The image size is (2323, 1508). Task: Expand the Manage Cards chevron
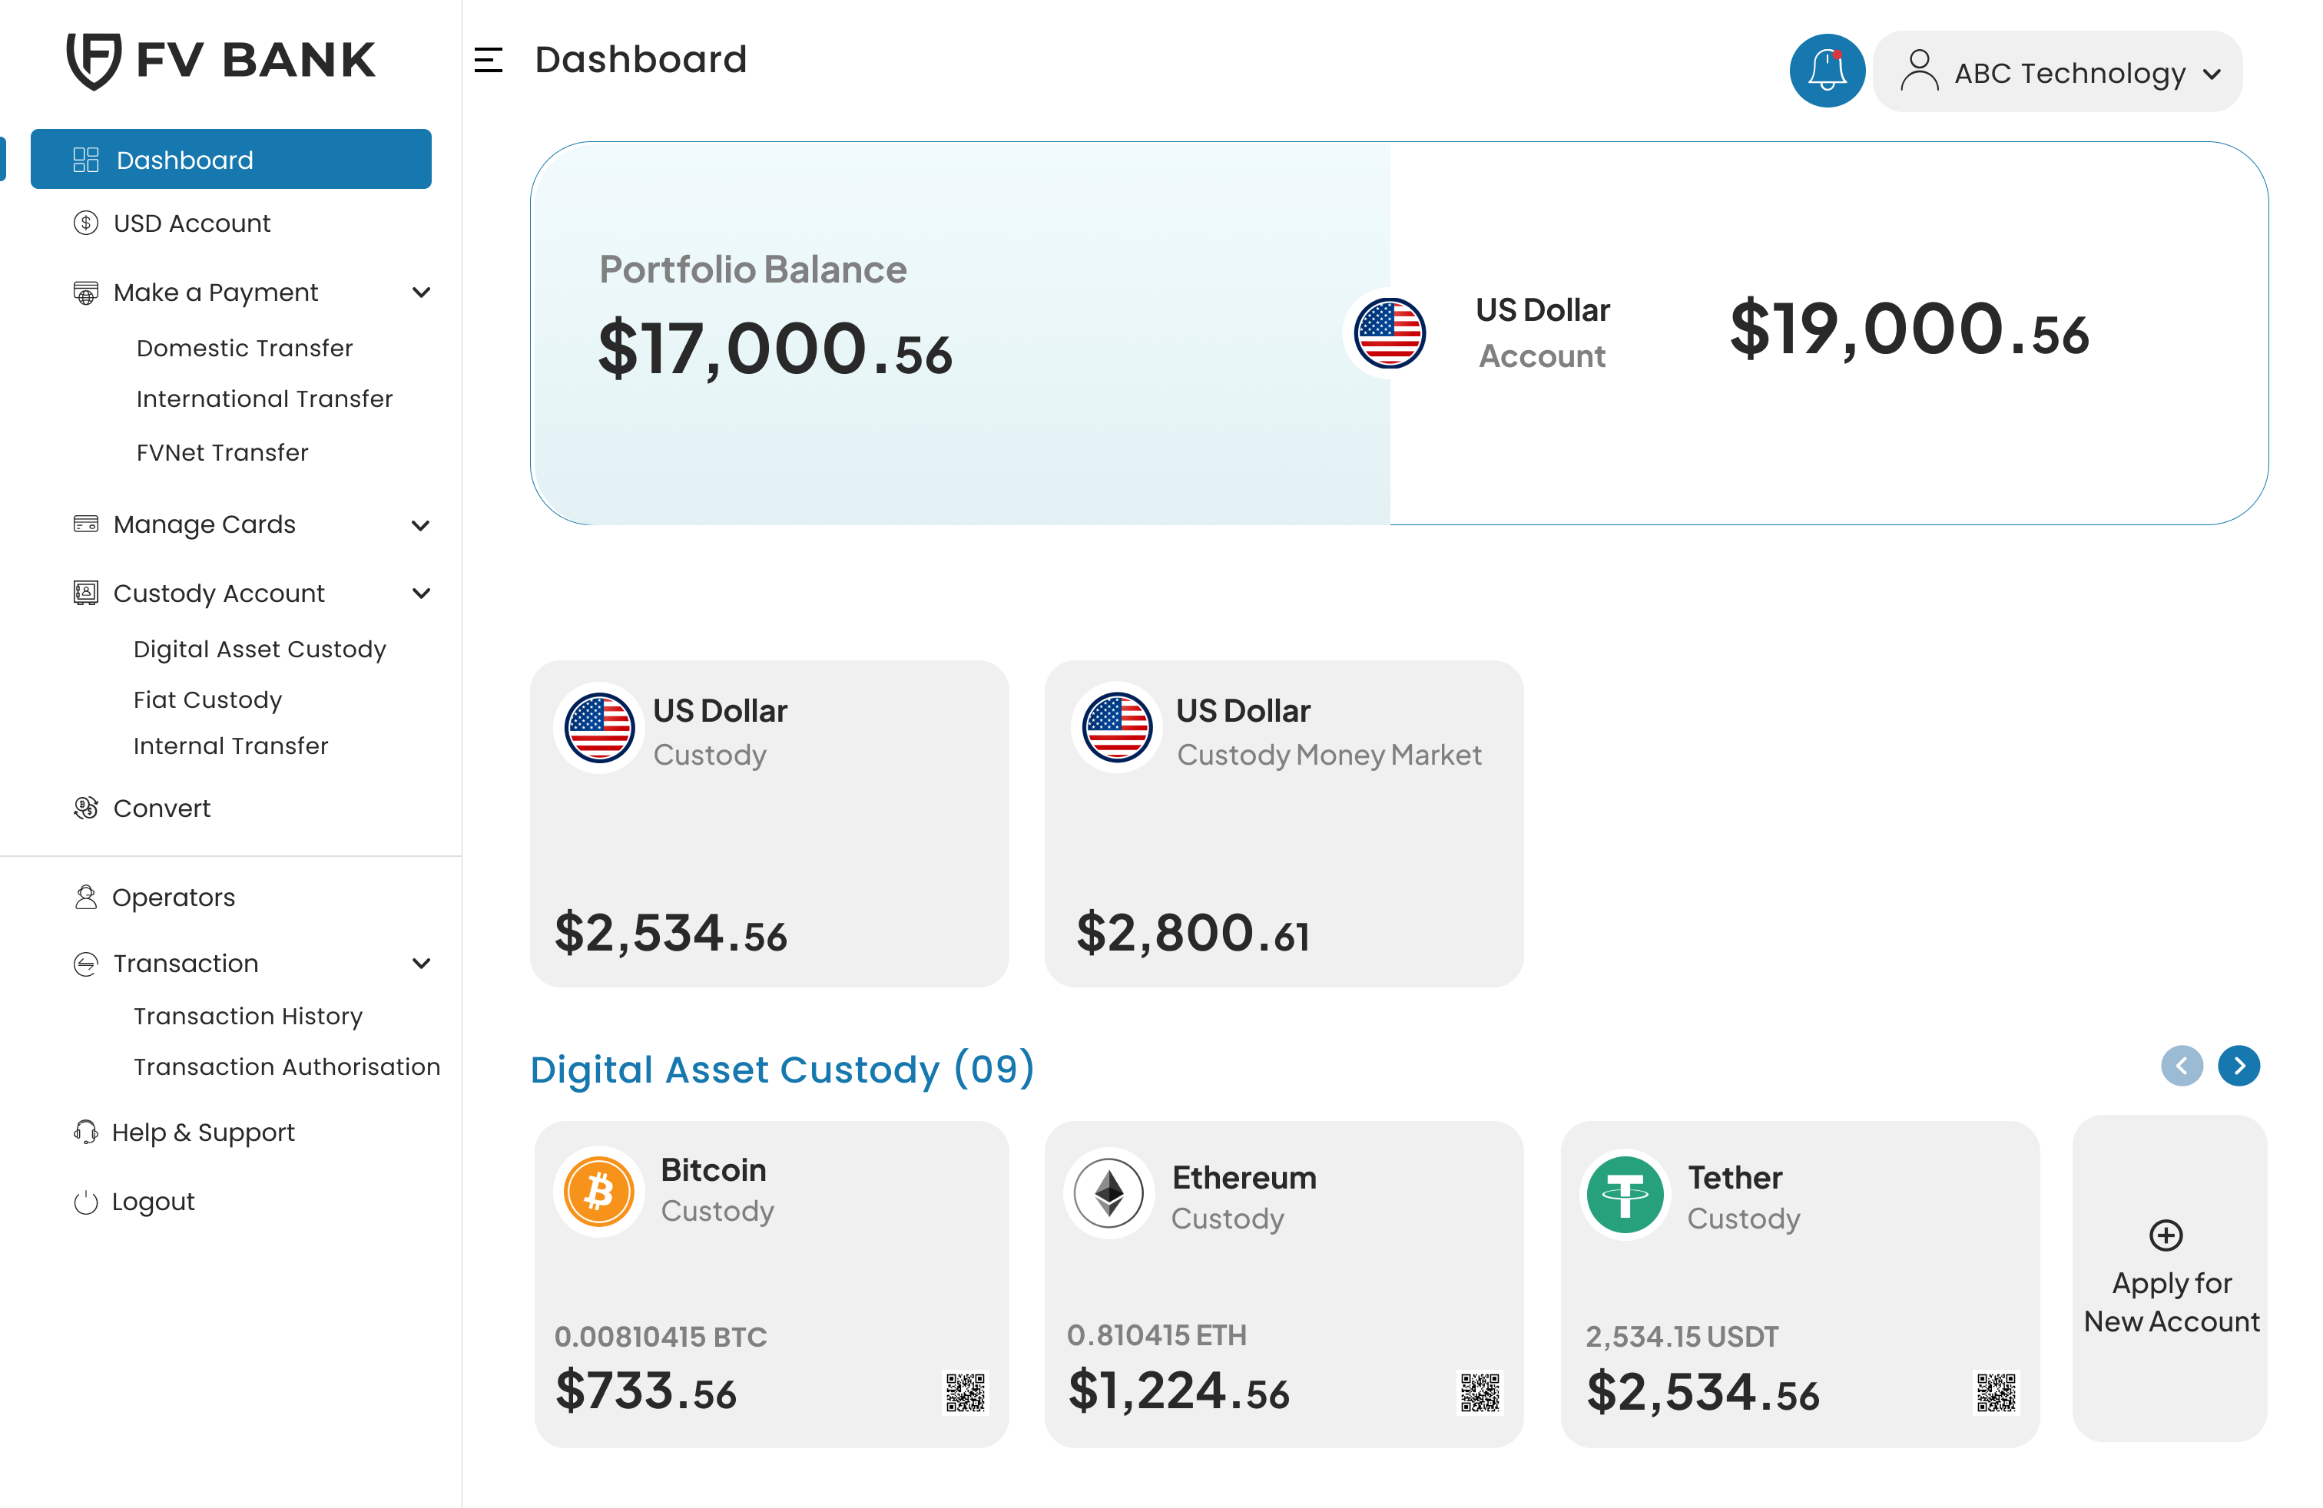point(421,524)
